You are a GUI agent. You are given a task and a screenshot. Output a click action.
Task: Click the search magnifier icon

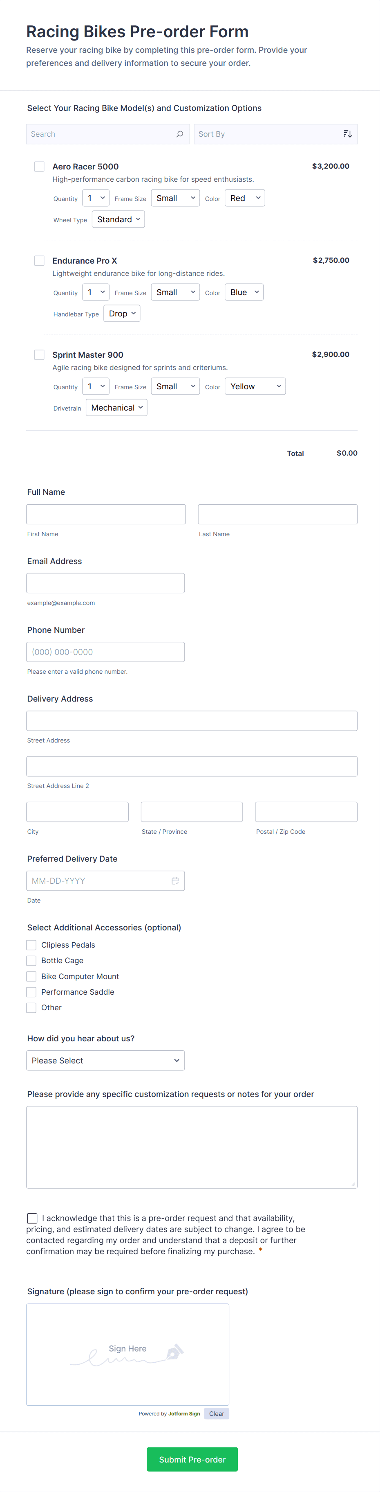(x=180, y=134)
